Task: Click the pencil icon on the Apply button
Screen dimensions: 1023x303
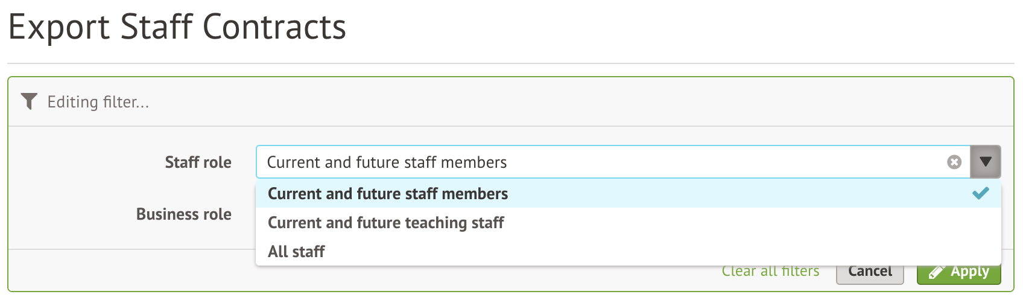Action: (936, 273)
